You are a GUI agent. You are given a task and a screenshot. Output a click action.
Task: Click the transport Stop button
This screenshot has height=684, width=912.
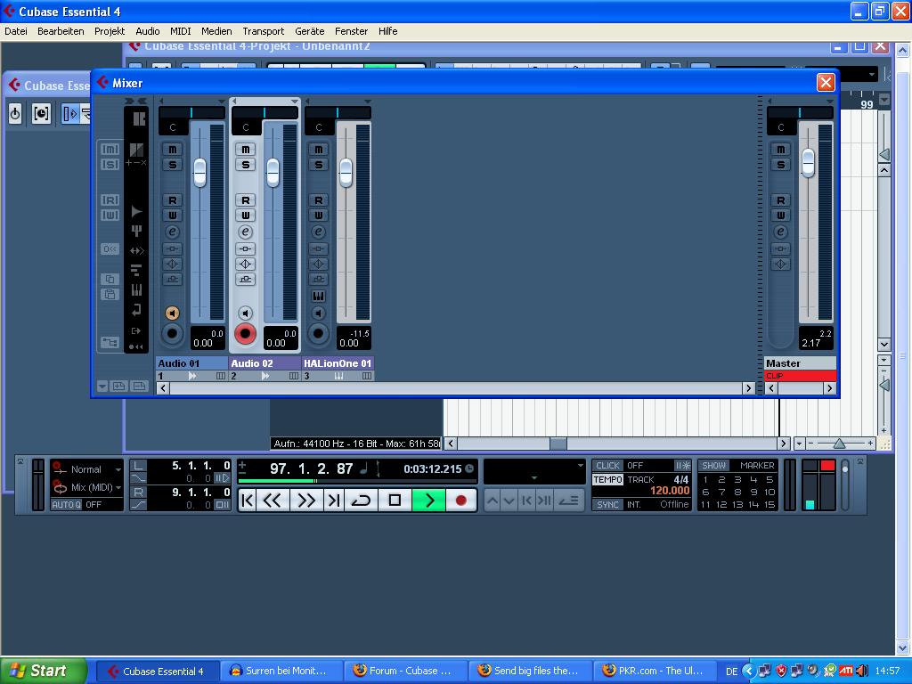[x=395, y=501]
